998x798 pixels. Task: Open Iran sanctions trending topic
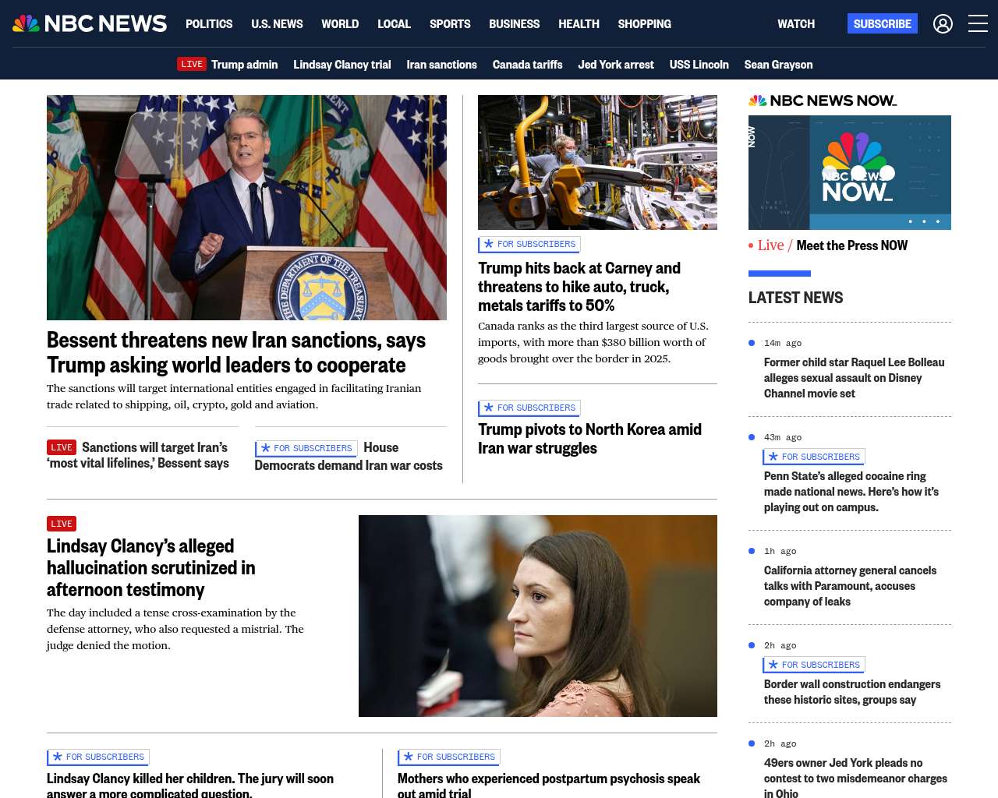point(441,65)
